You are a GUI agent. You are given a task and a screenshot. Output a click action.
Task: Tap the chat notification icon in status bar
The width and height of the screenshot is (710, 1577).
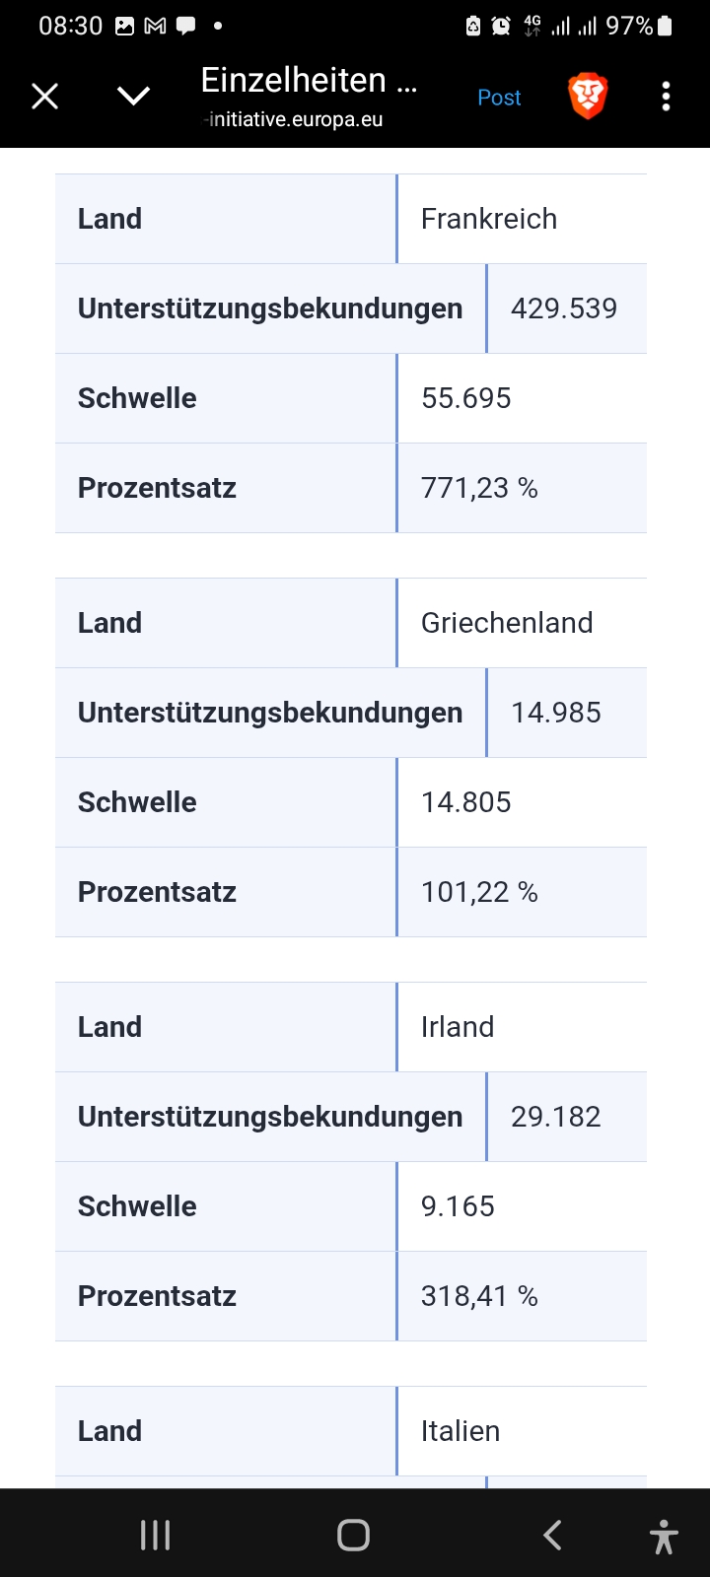point(185,27)
